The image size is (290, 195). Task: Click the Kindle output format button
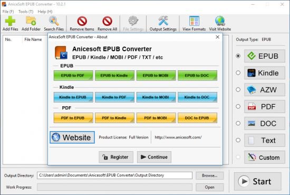(265, 73)
